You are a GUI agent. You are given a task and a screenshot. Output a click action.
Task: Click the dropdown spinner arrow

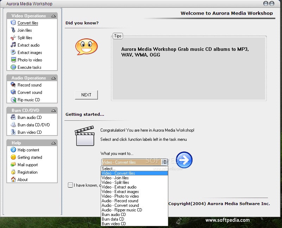click(165, 162)
